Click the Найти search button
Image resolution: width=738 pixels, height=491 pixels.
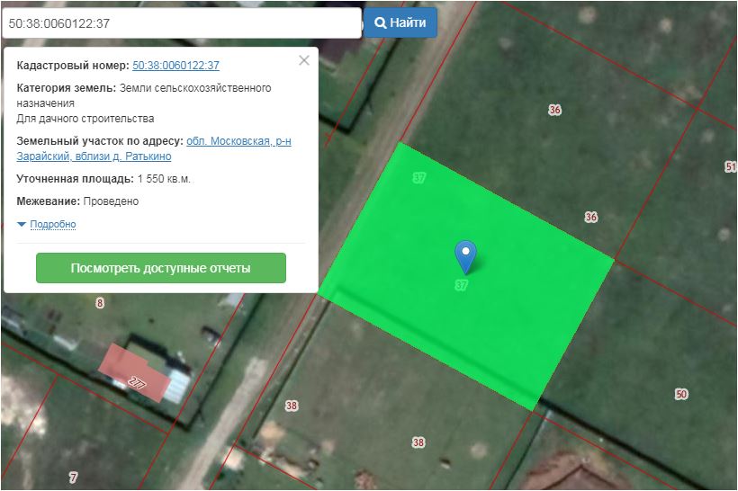pyautogui.click(x=400, y=22)
